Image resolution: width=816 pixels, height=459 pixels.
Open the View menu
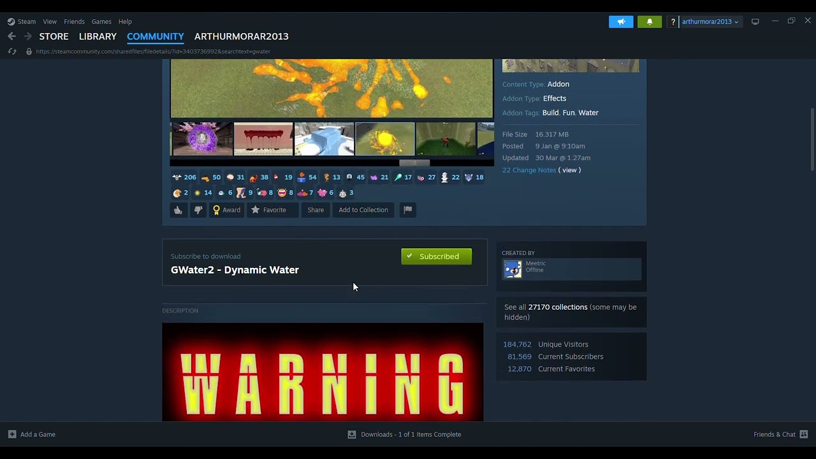(50, 22)
